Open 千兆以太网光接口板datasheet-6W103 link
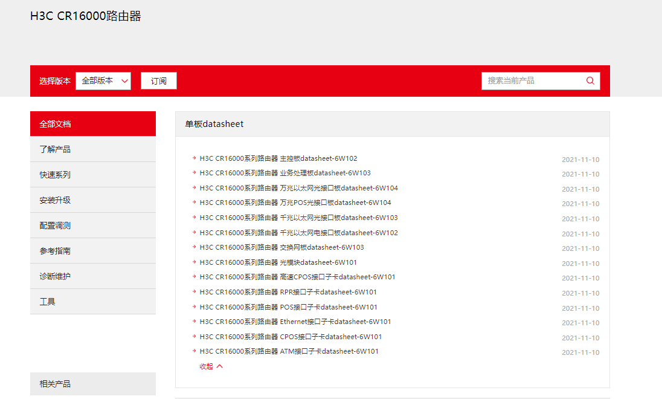The height and width of the screenshot is (399, 662). (298, 218)
